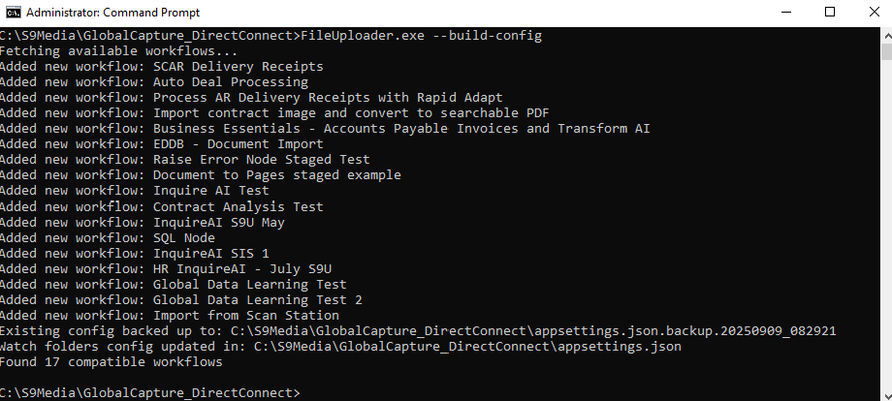Click the scrollbar up arrow
The height and width of the screenshot is (401, 892).
(x=883, y=34)
